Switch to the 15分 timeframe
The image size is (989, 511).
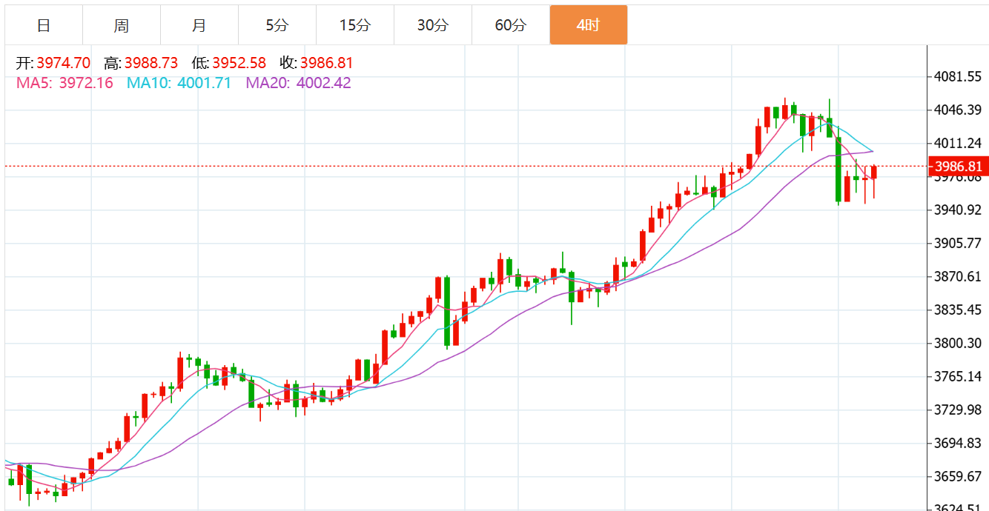pyautogui.click(x=355, y=25)
